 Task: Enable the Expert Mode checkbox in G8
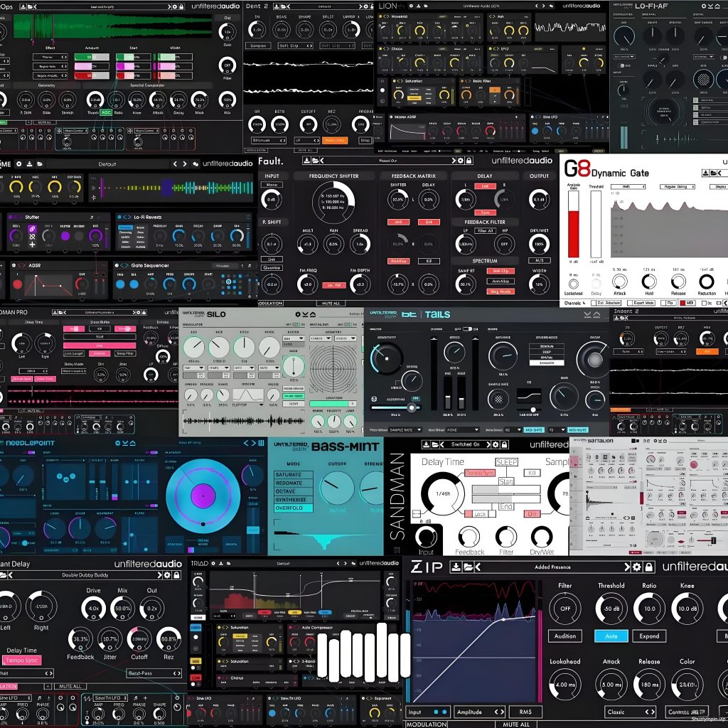point(628,302)
